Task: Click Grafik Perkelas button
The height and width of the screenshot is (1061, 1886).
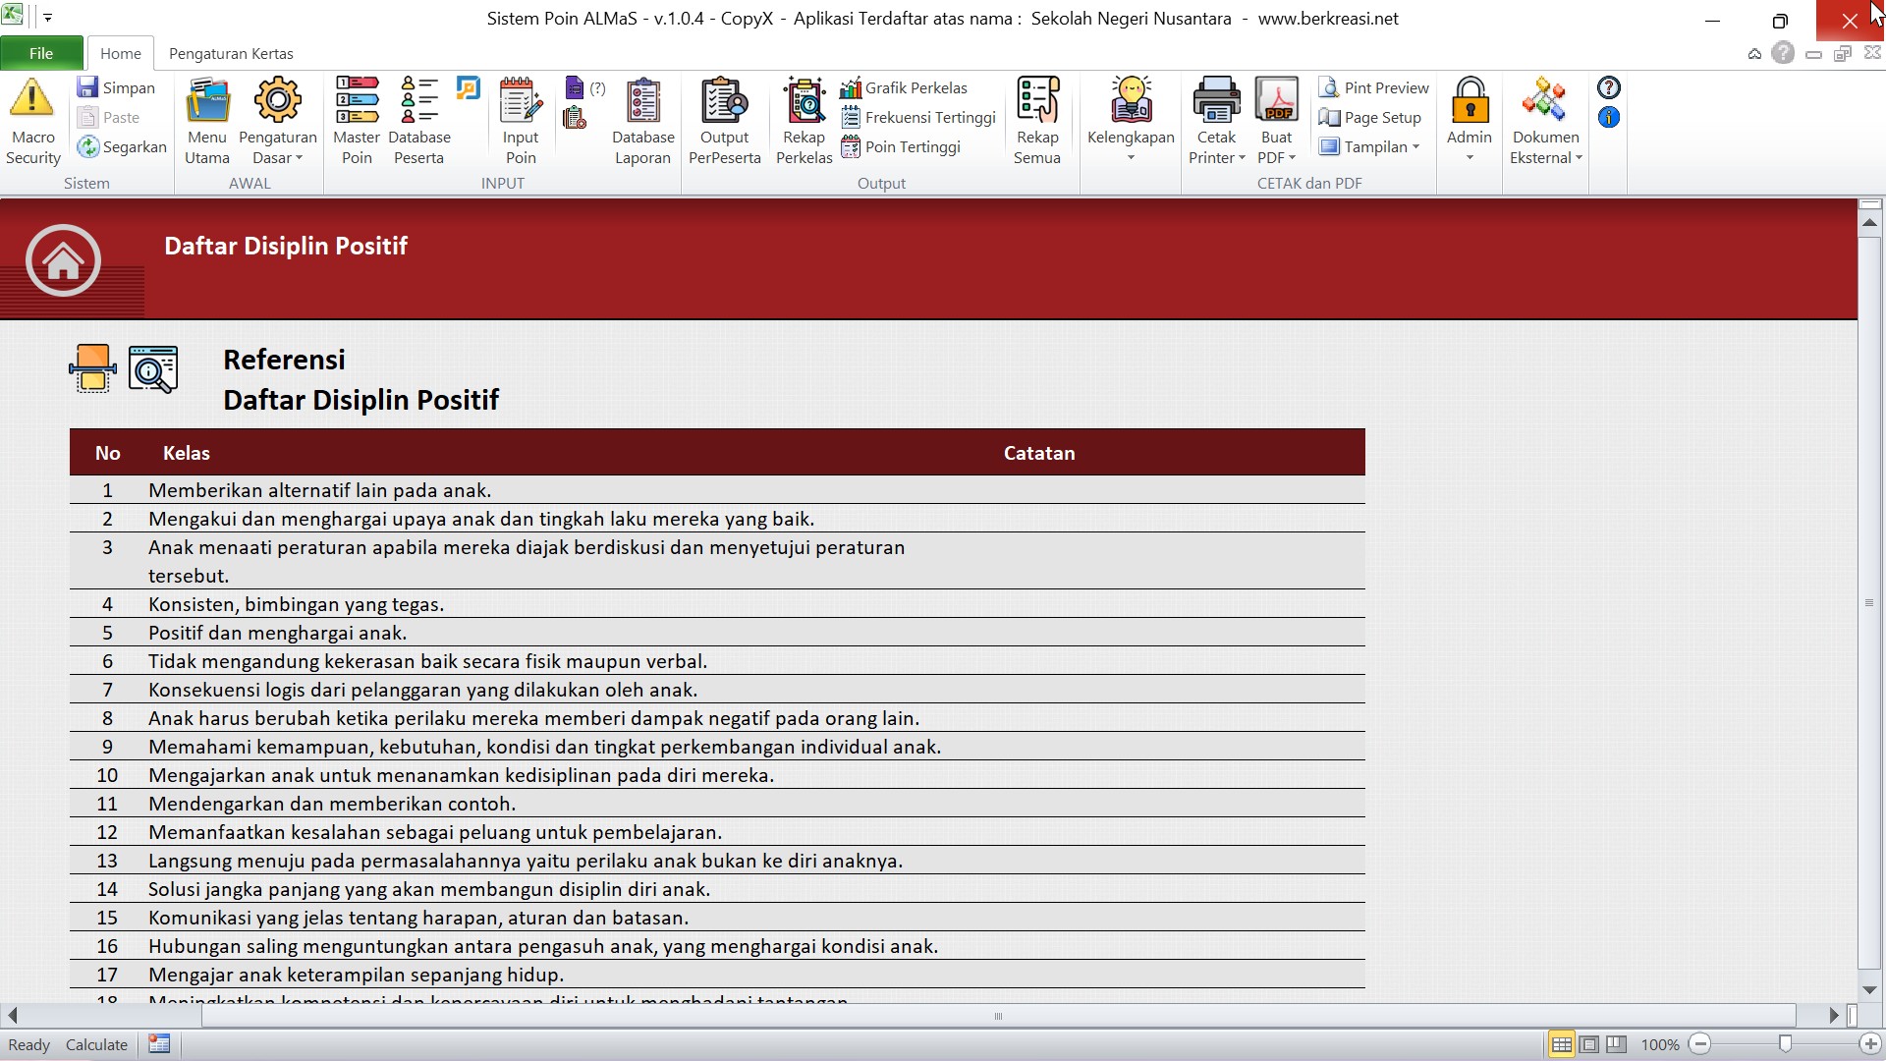Action: (x=905, y=87)
